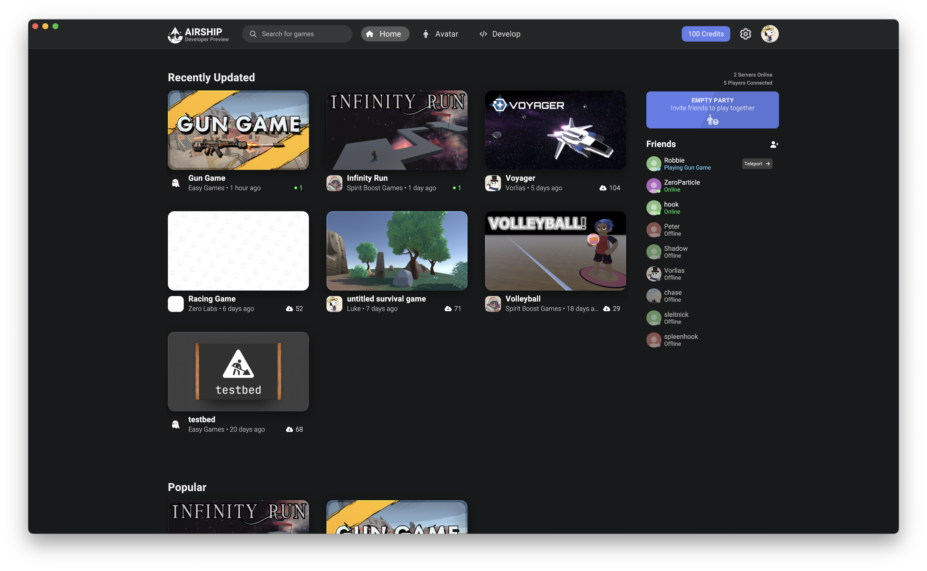Click 'Zero Labs • 6 days ago' text
The image size is (927, 571).
(x=221, y=309)
